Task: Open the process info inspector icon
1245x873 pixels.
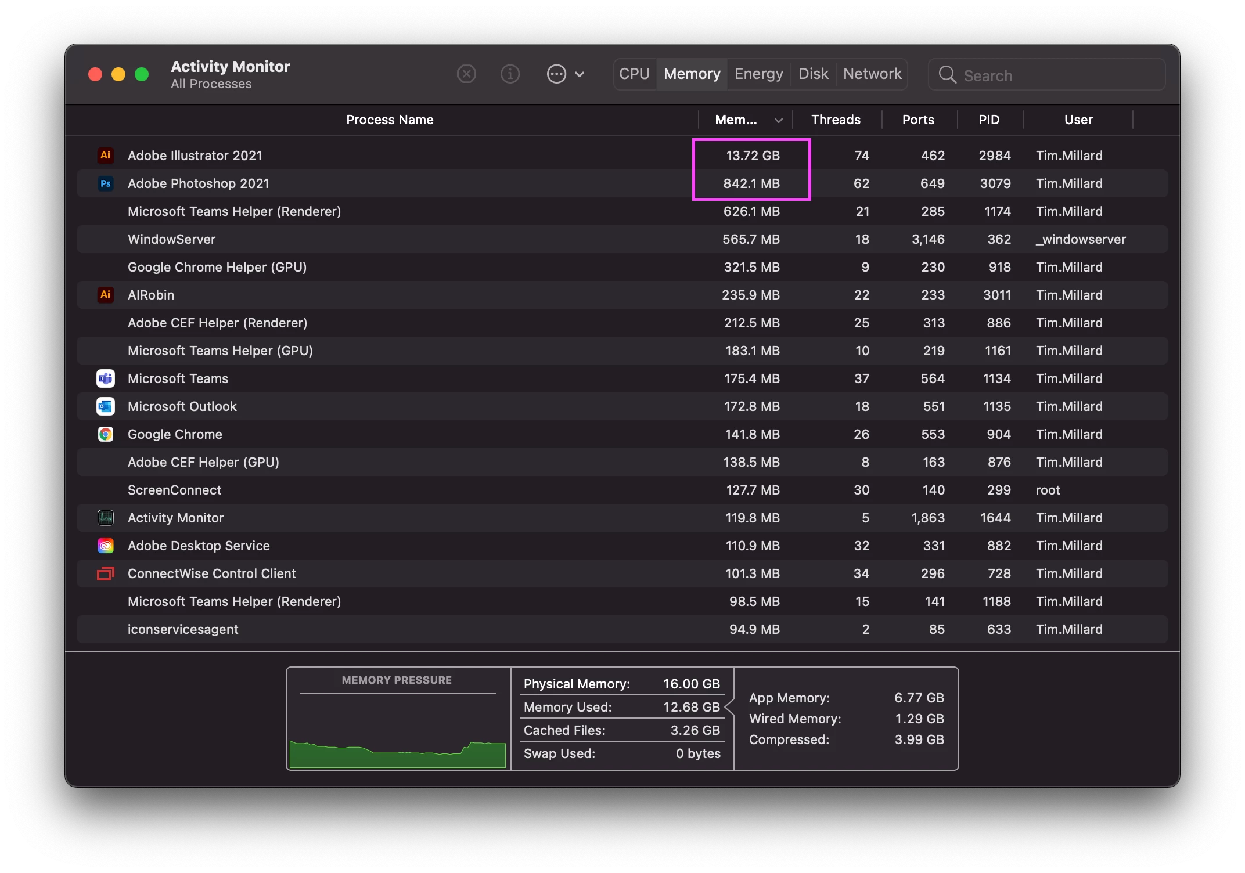Action: 510,74
